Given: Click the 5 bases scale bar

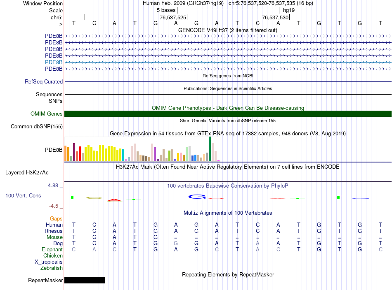Looking at the screenshot, I should [228, 10].
